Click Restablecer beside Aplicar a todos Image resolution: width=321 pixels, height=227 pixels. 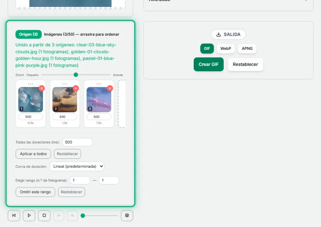click(67, 154)
